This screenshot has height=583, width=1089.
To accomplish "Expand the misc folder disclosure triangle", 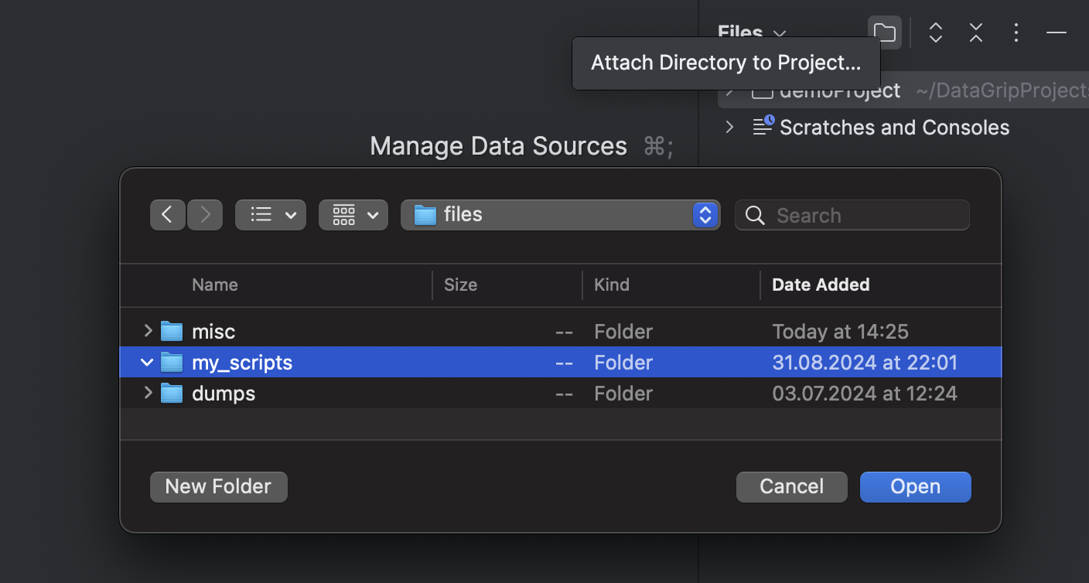I will [148, 331].
